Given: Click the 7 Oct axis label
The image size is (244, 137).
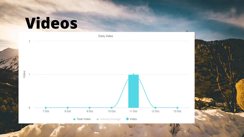Looking at the screenshot, I should (x=46, y=111).
